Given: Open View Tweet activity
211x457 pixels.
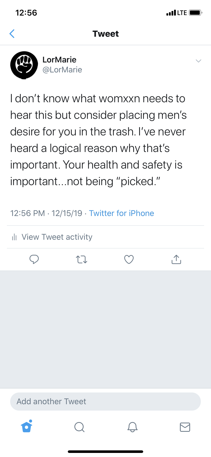Looking at the screenshot, I should [57, 237].
